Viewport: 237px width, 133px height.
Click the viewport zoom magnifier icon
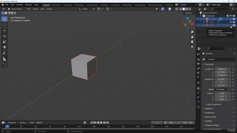click(x=192, y=32)
